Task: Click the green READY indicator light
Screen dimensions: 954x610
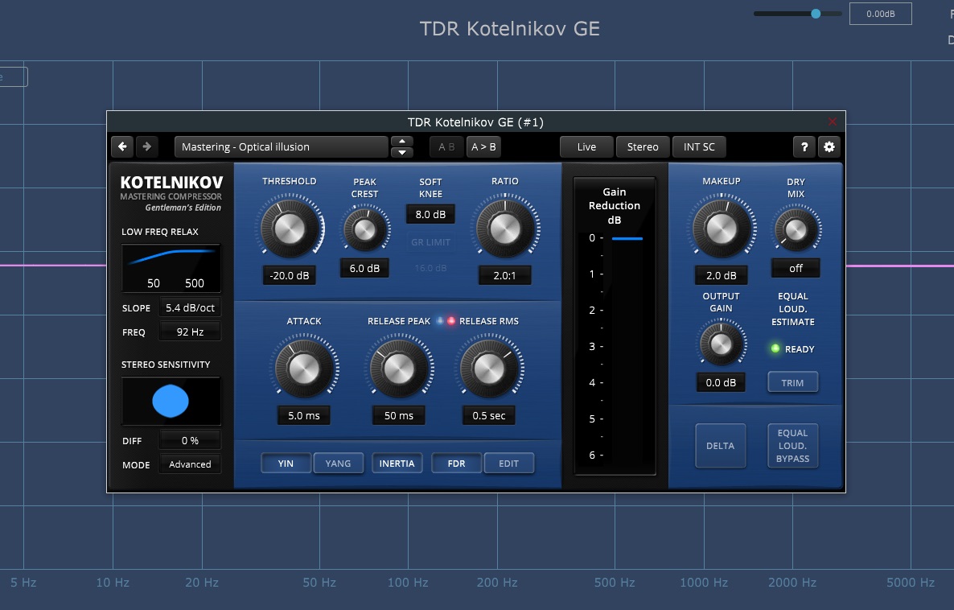Action: tap(775, 348)
